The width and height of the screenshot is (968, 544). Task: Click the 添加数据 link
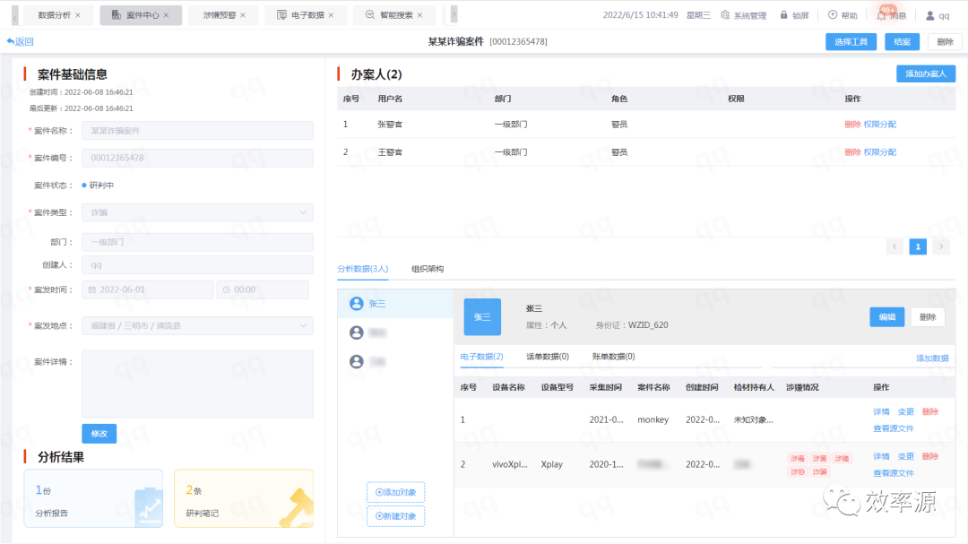pos(932,358)
